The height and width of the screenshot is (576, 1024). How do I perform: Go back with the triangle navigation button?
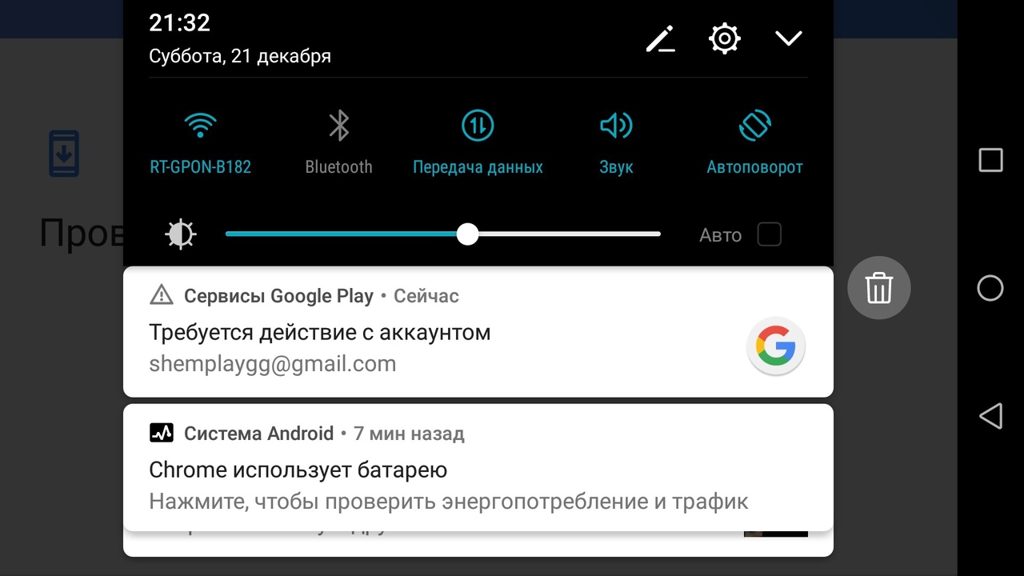pyautogui.click(x=990, y=416)
